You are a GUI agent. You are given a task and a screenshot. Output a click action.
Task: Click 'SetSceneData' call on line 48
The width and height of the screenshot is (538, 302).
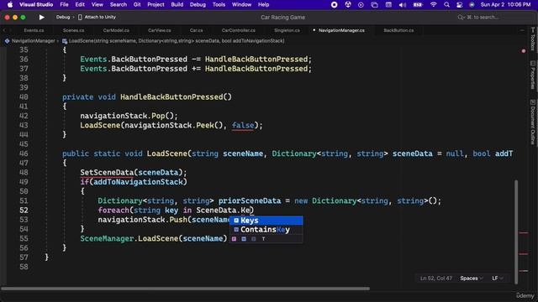tap(107, 173)
